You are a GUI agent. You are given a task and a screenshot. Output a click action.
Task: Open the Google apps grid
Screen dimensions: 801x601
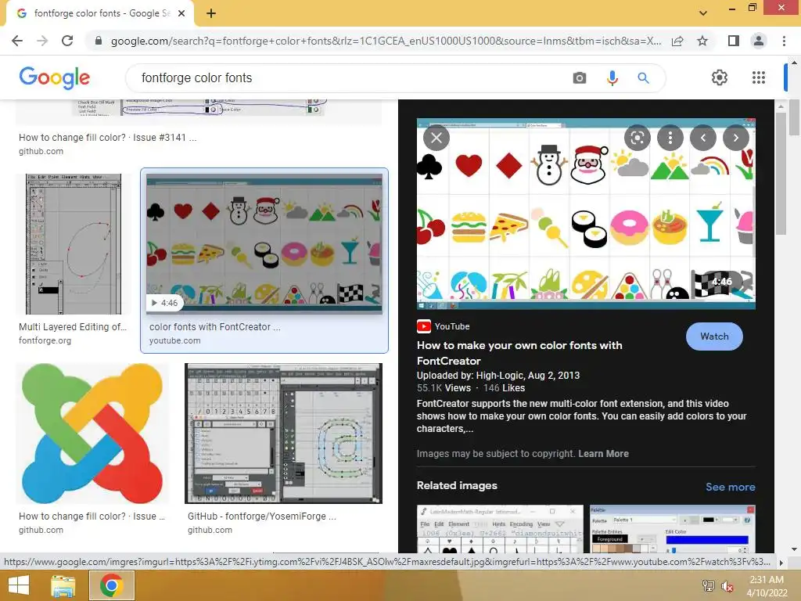click(759, 77)
